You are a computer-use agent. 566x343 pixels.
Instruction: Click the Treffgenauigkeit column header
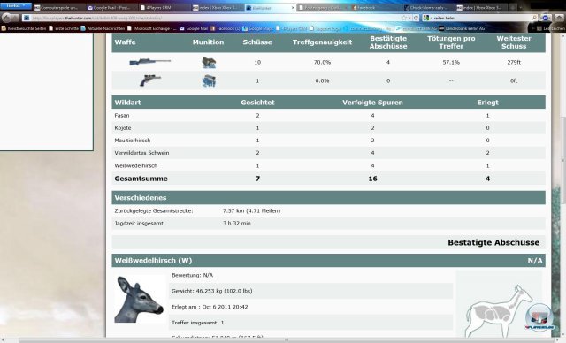[322, 42]
